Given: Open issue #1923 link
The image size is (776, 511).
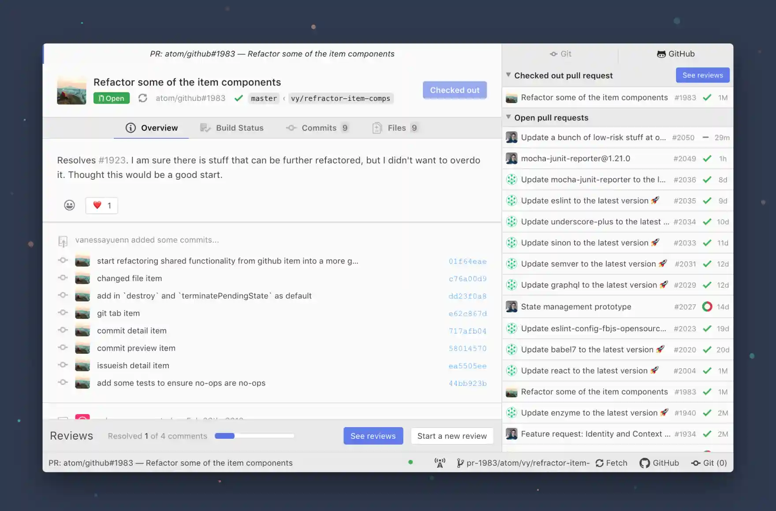Looking at the screenshot, I should [112, 160].
